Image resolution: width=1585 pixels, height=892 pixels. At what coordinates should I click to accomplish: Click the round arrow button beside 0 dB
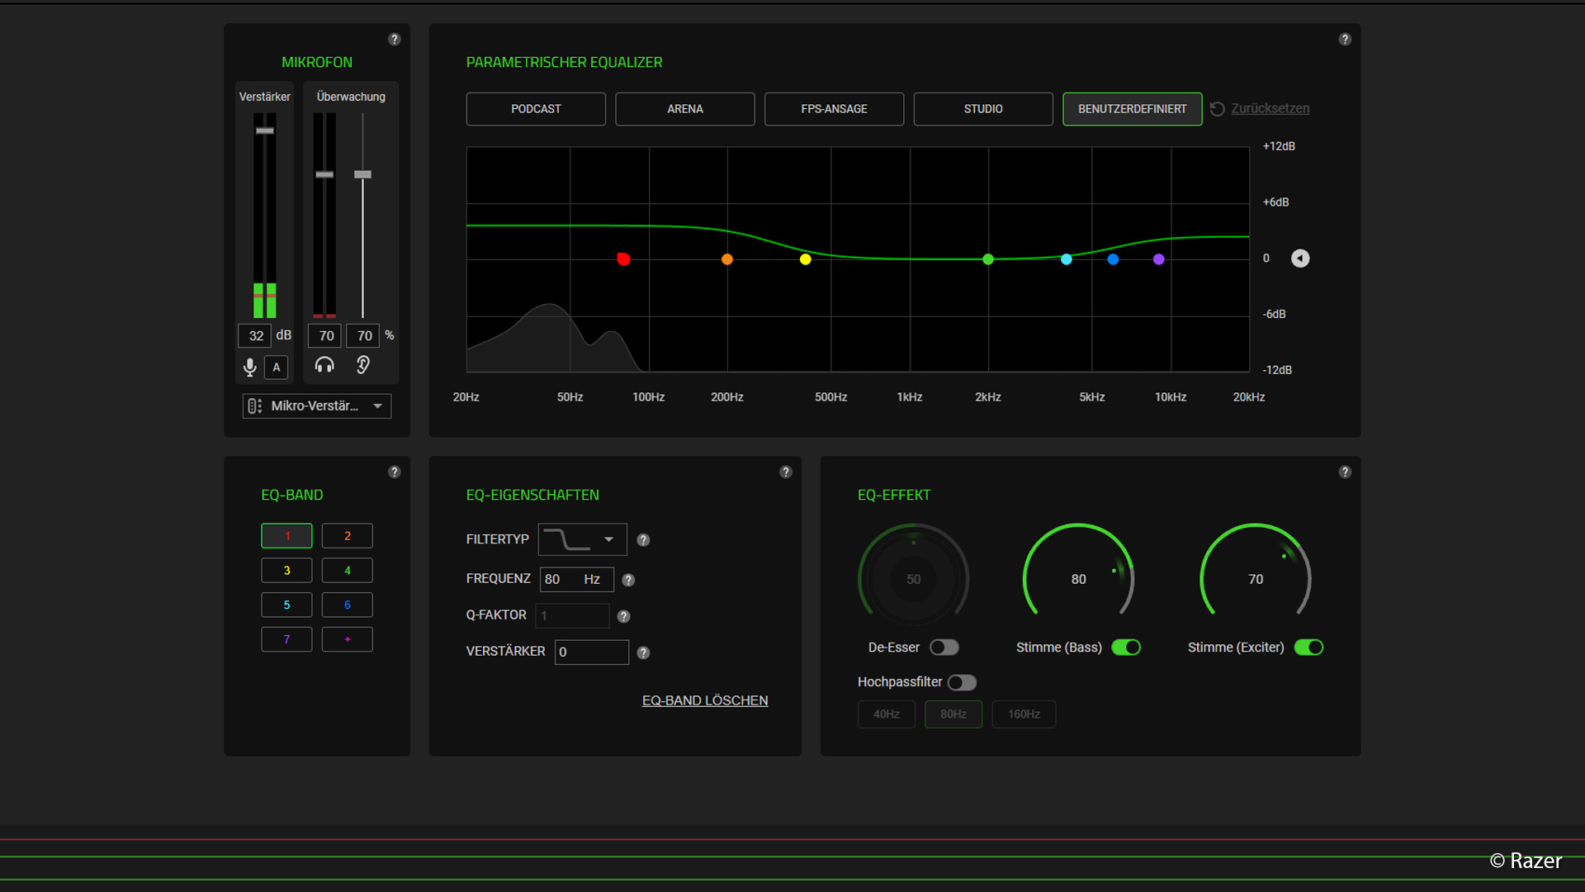click(1300, 259)
